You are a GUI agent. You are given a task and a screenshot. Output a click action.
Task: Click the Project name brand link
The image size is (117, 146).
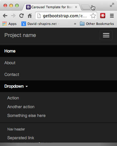pyautogui.click(x=20, y=35)
